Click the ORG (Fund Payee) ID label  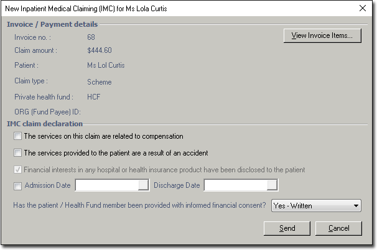(x=49, y=112)
